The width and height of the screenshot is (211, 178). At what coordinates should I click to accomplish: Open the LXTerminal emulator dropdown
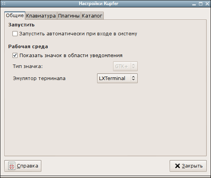click(117, 79)
